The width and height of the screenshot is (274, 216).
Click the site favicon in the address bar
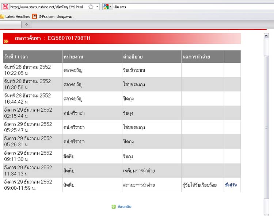click(x=5, y=7)
